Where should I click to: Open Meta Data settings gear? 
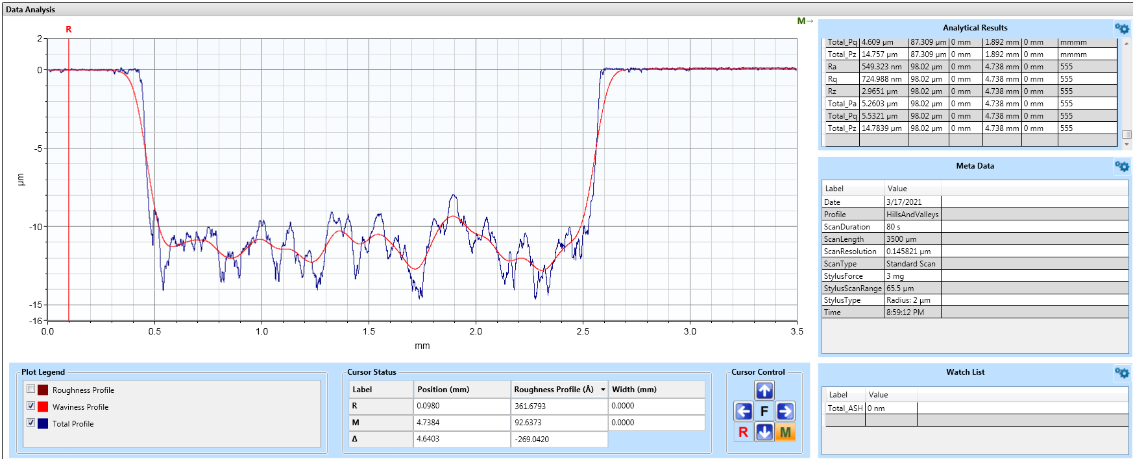pyautogui.click(x=1121, y=167)
